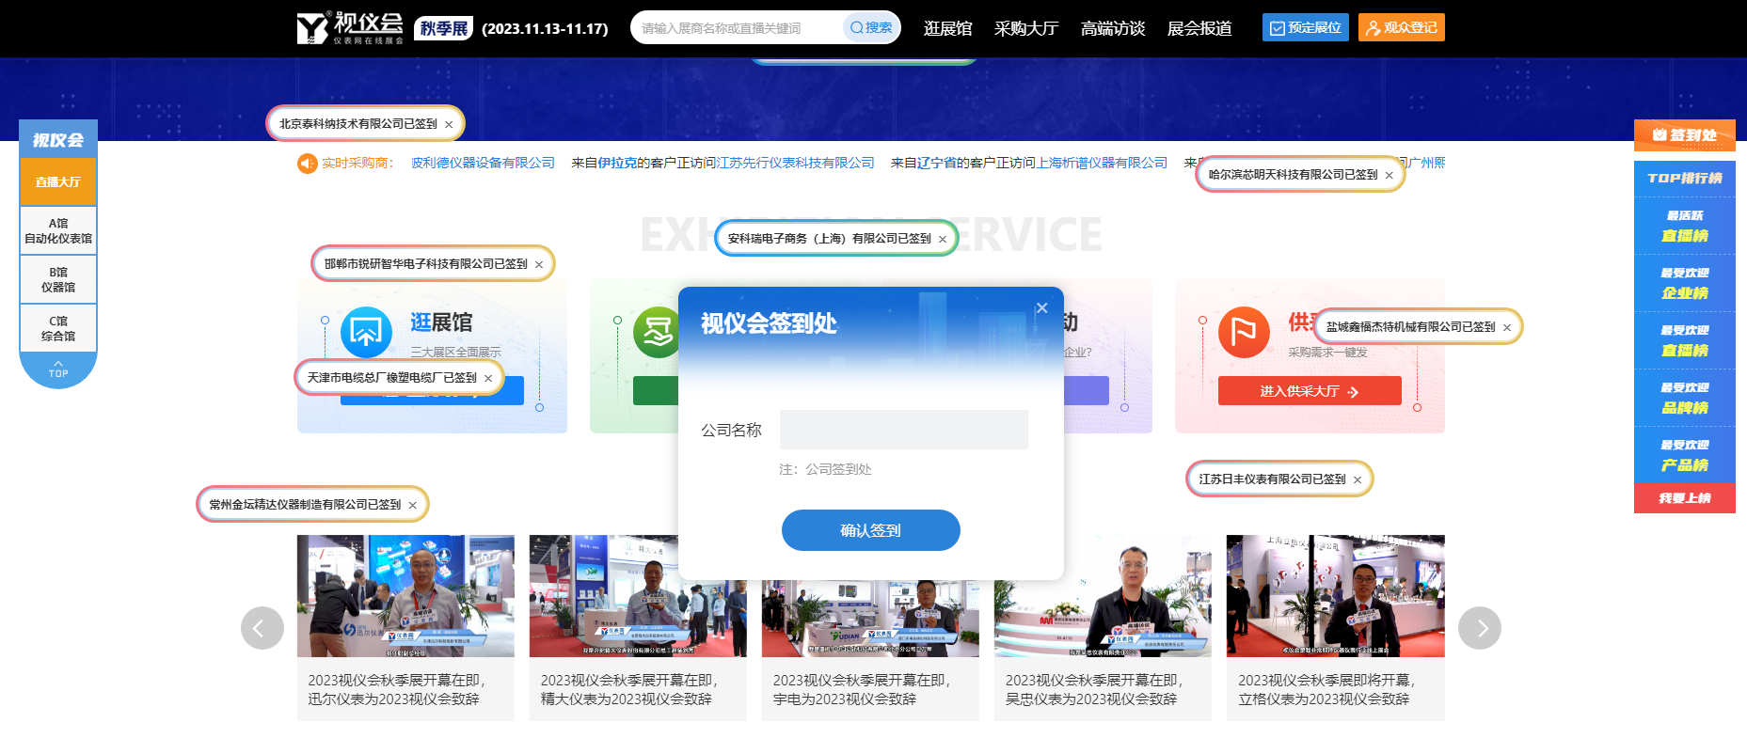The height and width of the screenshot is (754, 1747).
Task: Open the 高端访谈 menu item
Action: pos(1113,28)
